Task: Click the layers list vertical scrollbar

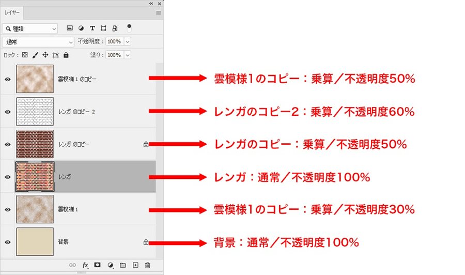Action: pyautogui.click(x=160, y=160)
